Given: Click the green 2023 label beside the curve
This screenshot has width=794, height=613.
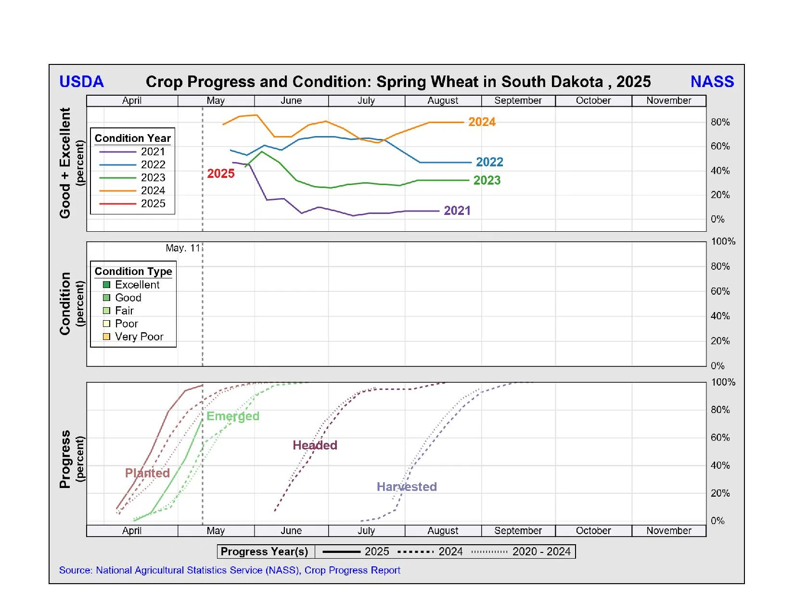Looking at the screenshot, I should pos(487,180).
